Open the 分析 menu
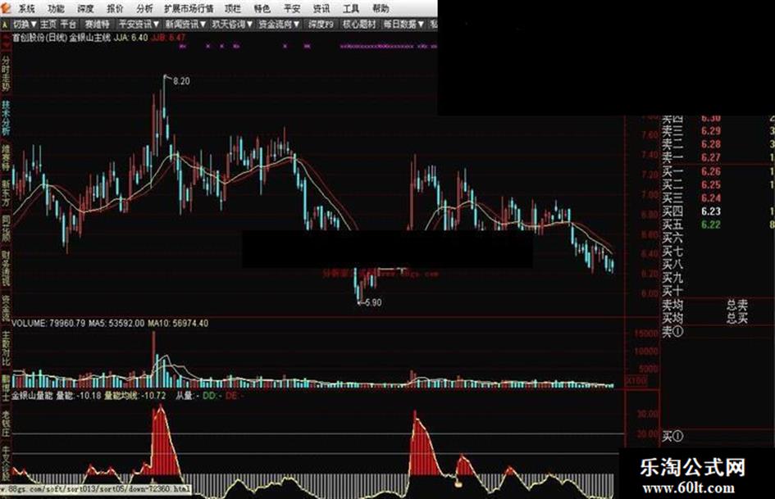Viewport: 775px width, 499px height. point(144,8)
